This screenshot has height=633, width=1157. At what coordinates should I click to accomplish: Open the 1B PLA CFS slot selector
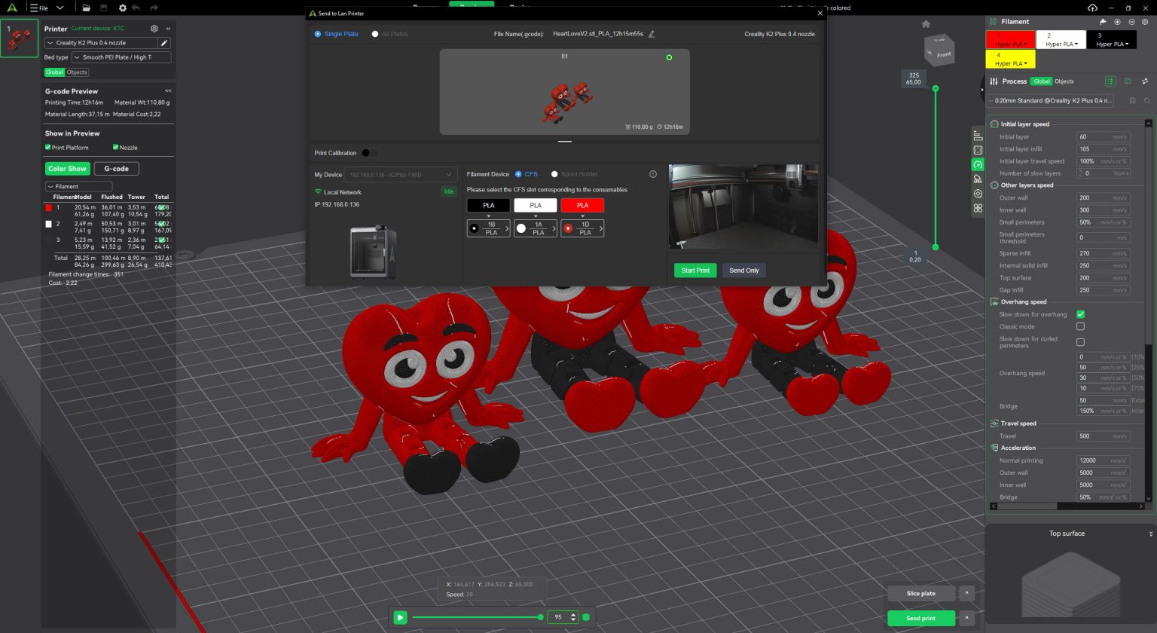click(x=488, y=228)
